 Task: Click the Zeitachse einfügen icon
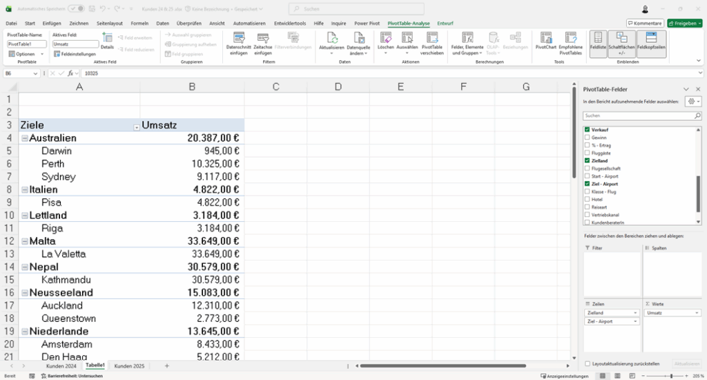click(263, 39)
